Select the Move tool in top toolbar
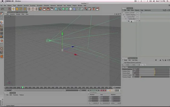Screen dimensions: 170x107 (x=13, y=9)
